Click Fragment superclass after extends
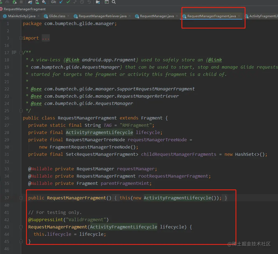Image resolution: width=278 pixels, height=254 pixels. tap(152, 118)
